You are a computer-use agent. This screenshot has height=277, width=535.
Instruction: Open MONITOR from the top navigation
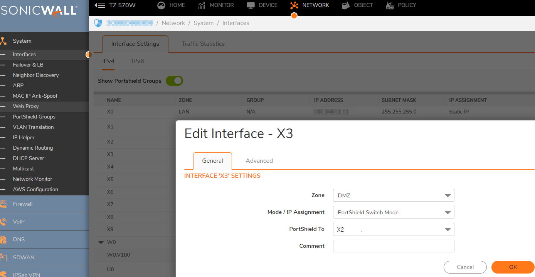[216, 5]
